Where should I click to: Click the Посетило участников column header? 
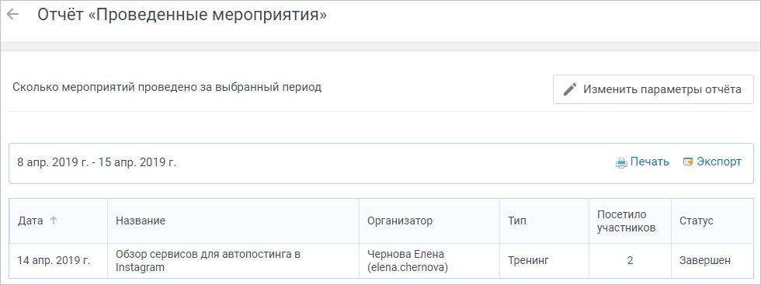click(627, 221)
